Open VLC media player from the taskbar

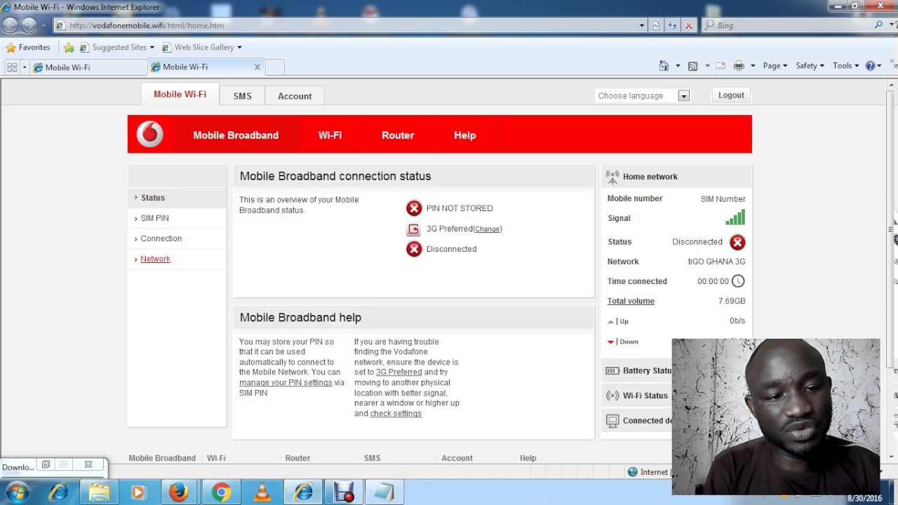pos(262,492)
